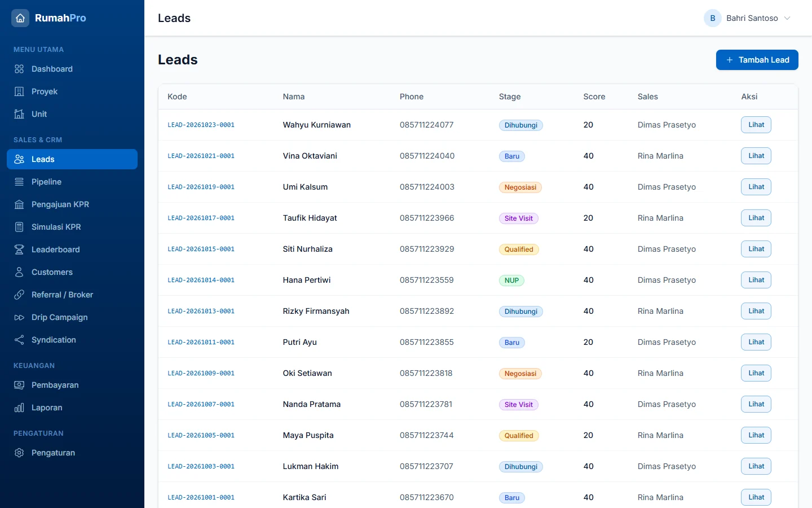Expand the Bahri Santoso user menu chevron
This screenshot has height=508, width=812.
coord(787,18)
